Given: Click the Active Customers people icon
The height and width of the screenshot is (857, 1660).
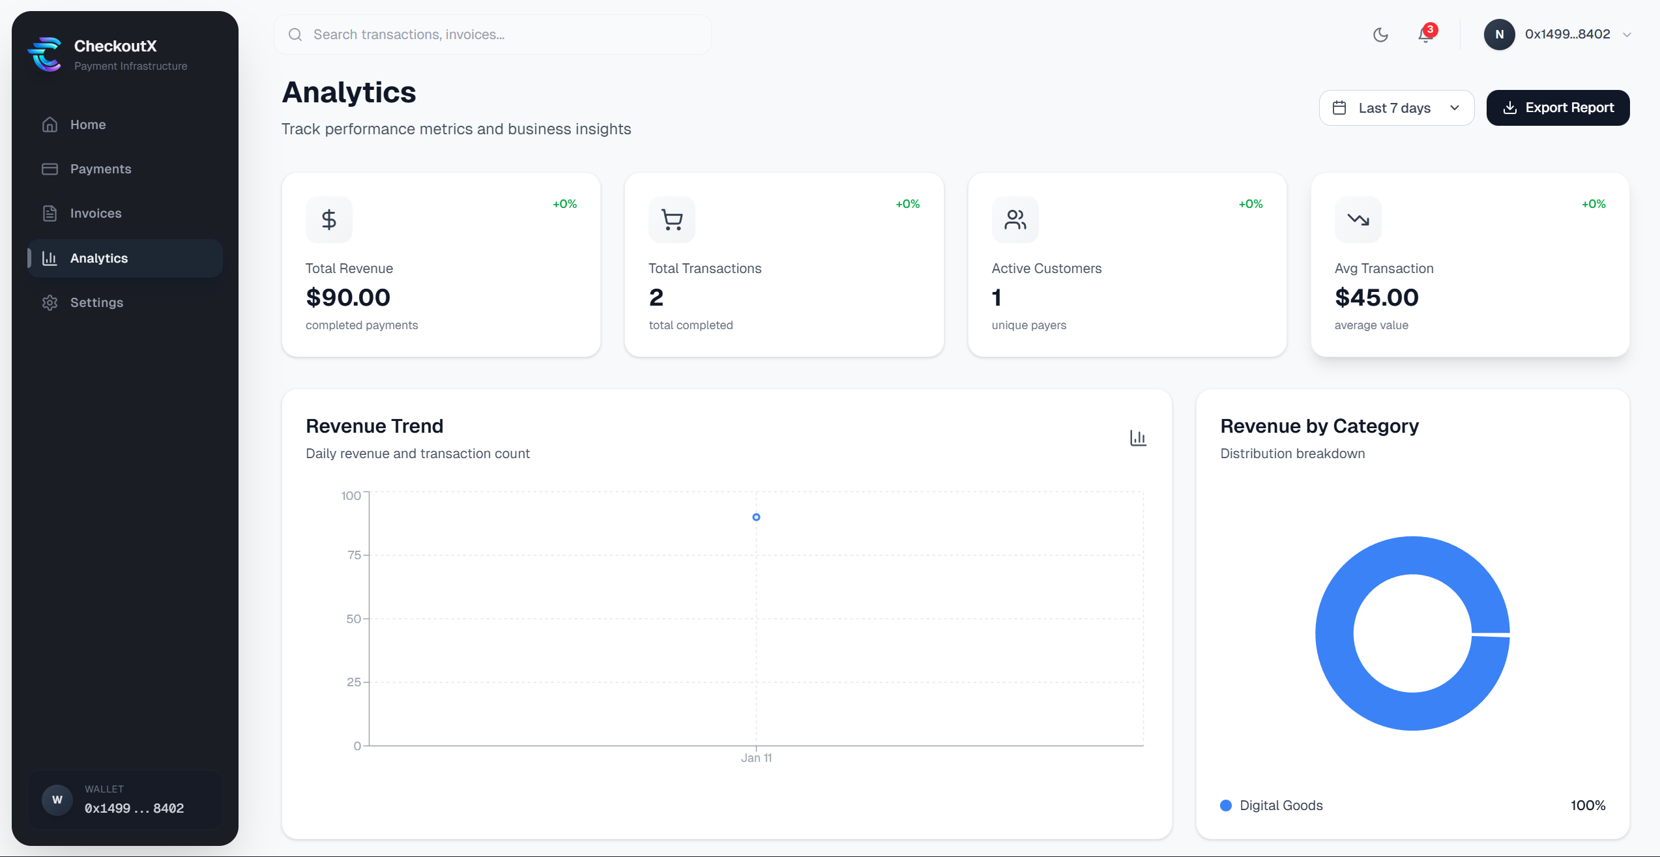Looking at the screenshot, I should point(1015,220).
